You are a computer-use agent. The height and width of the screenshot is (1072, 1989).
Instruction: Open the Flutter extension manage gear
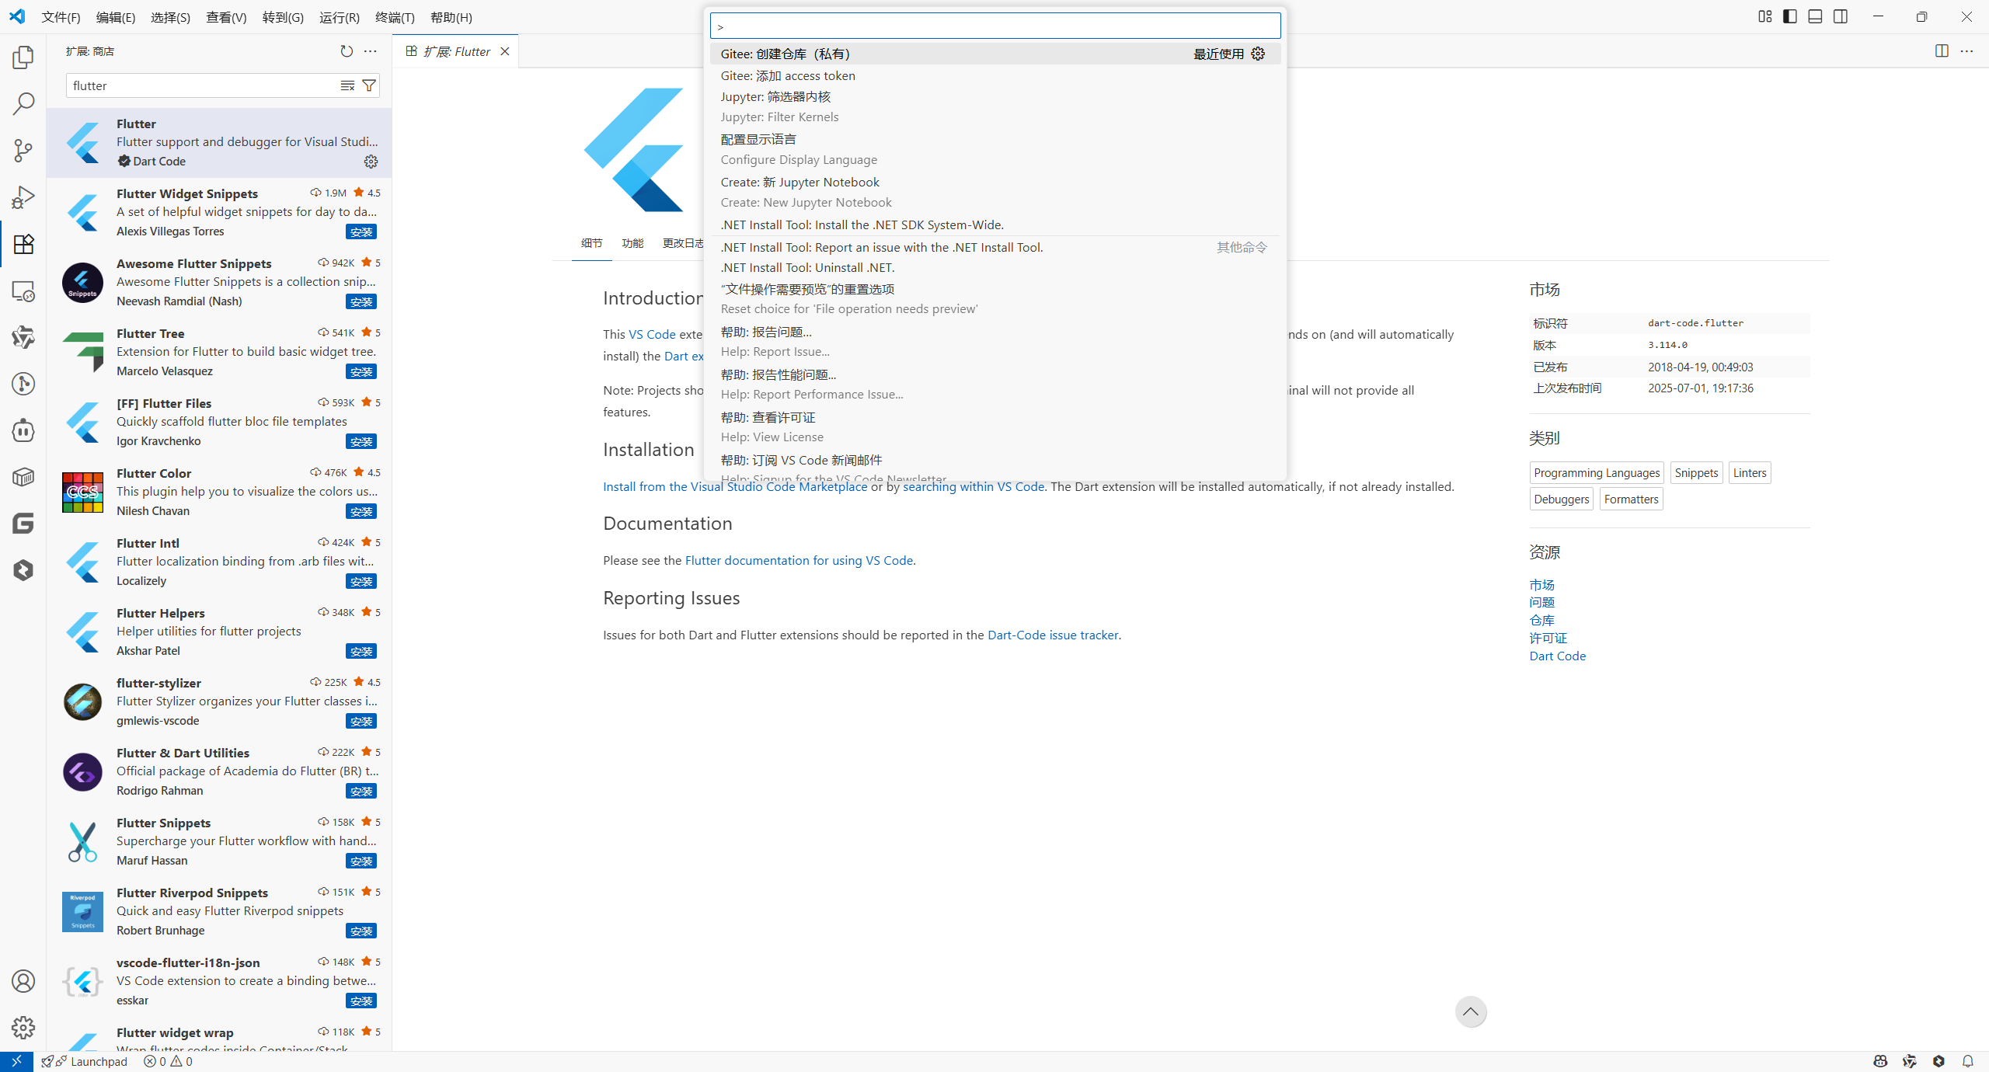pyautogui.click(x=371, y=162)
